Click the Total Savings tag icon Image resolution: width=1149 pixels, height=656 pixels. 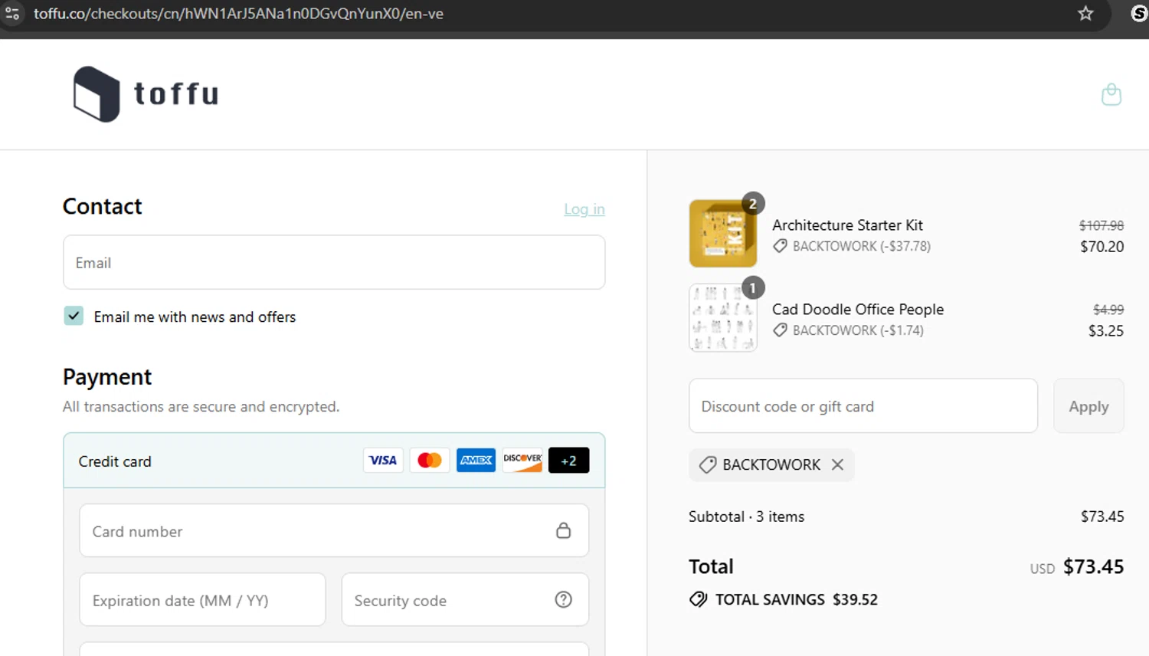699,599
